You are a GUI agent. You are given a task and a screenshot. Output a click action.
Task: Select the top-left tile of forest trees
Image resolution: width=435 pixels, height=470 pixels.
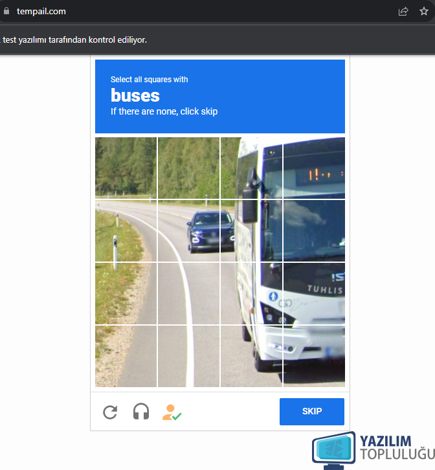tap(126, 168)
